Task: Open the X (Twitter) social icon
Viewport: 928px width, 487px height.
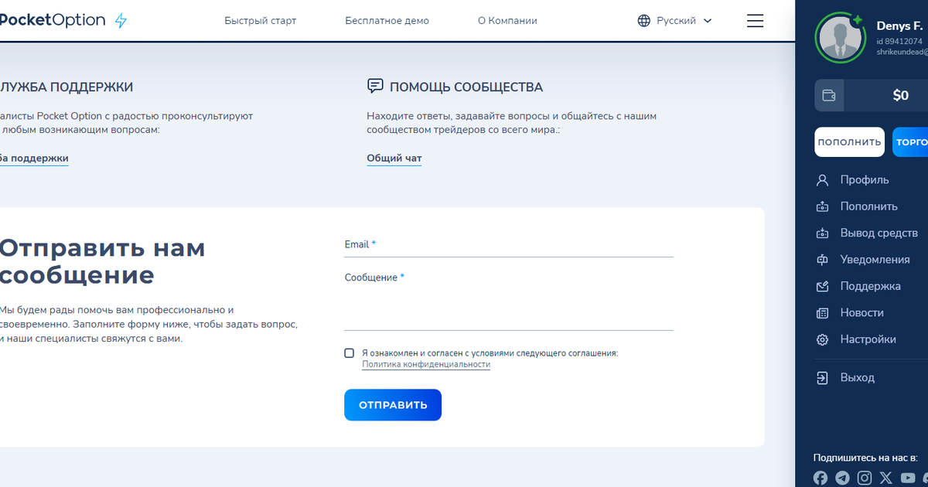Action: pyautogui.click(x=886, y=478)
